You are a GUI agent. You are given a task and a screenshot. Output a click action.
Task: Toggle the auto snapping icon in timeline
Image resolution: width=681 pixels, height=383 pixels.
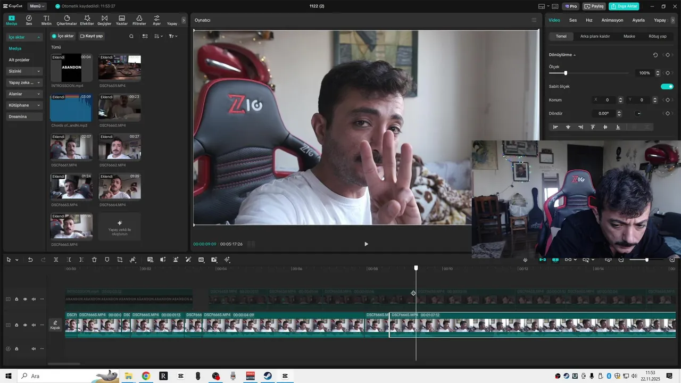click(x=555, y=260)
